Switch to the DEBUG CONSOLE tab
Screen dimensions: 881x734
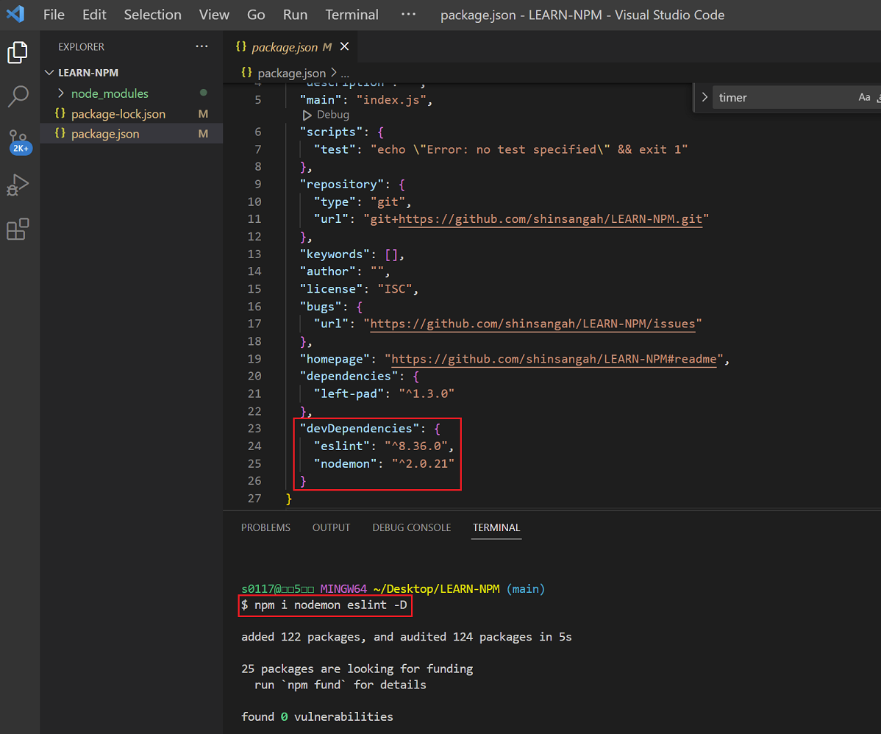coord(412,528)
